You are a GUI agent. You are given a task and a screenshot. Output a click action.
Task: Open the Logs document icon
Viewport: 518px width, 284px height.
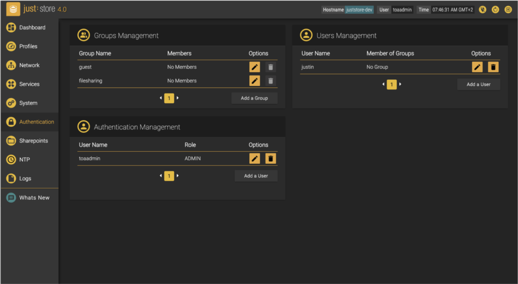pos(11,178)
